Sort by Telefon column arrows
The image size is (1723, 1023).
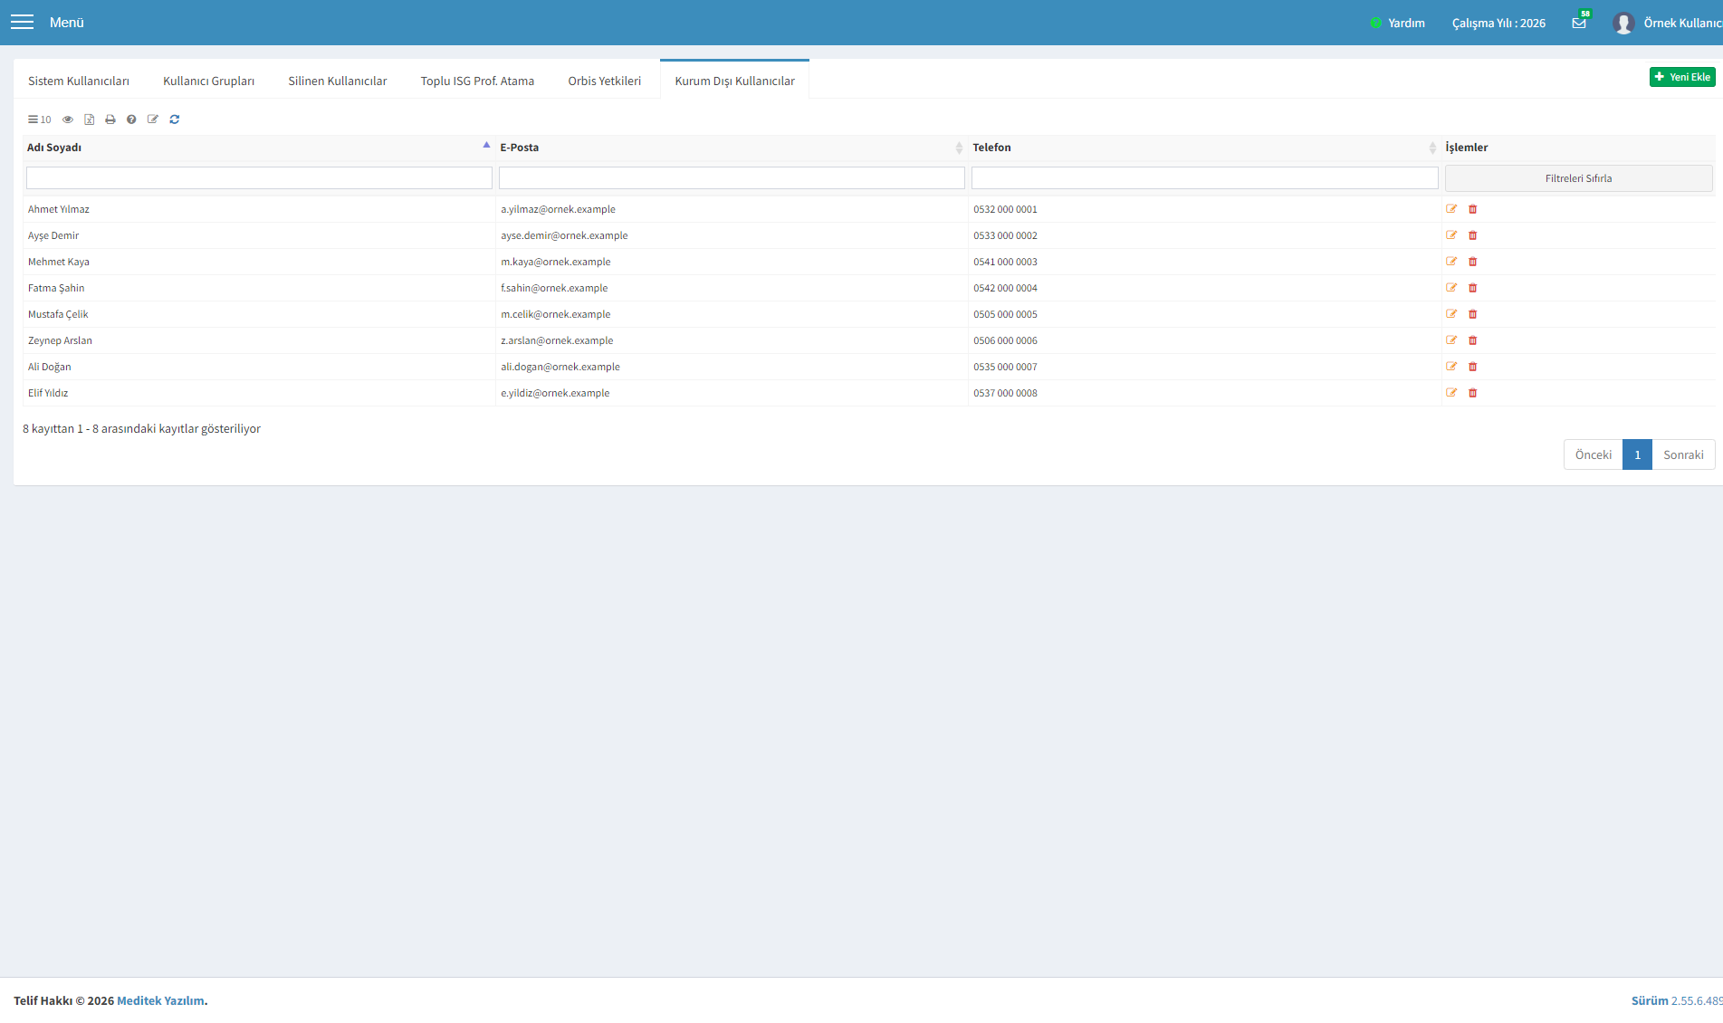click(x=1432, y=148)
